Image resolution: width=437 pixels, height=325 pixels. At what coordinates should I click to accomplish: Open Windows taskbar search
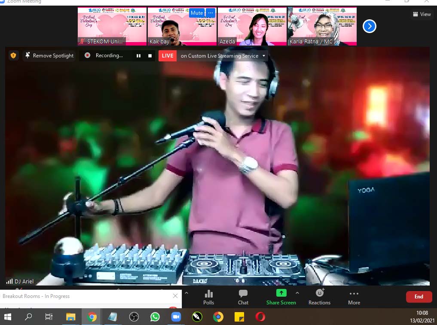[28, 317]
